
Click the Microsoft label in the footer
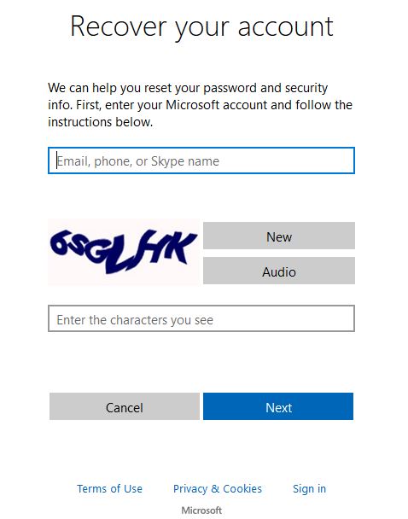tap(201, 510)
